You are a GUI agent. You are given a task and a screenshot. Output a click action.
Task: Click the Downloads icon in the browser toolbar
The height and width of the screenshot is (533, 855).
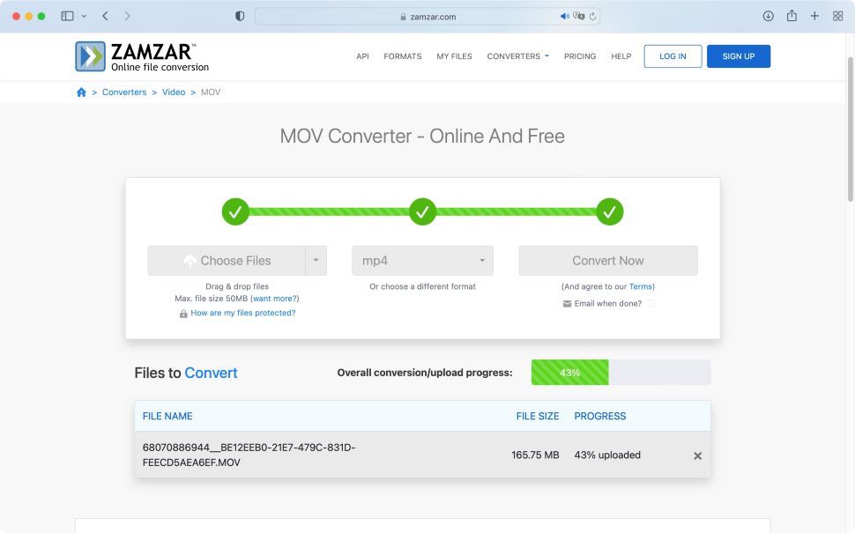[x=769, y=15]
